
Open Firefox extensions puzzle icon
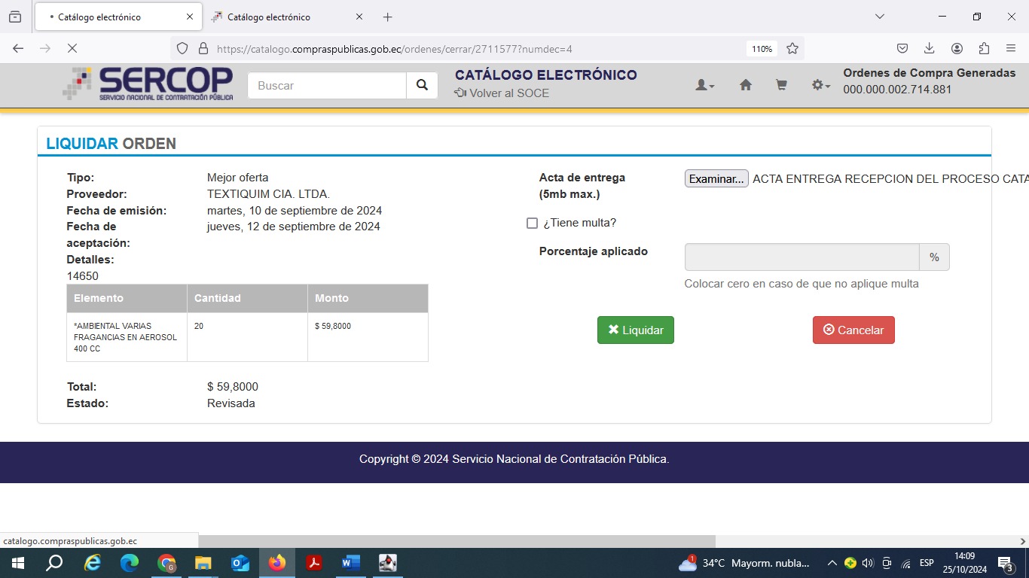(984, 48)
